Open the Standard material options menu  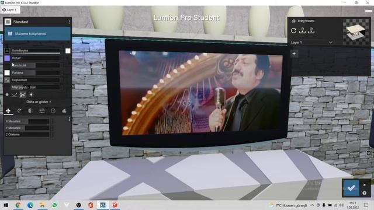tap(69, 22)
